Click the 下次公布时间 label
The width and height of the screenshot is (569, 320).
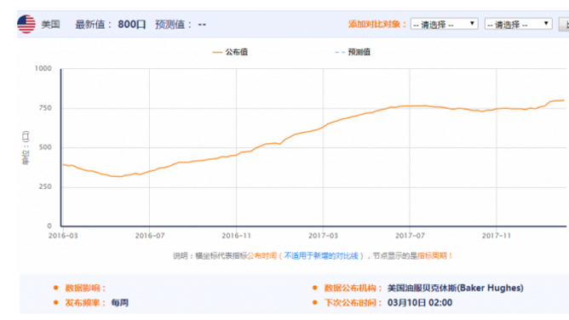(x=353, y=303)
